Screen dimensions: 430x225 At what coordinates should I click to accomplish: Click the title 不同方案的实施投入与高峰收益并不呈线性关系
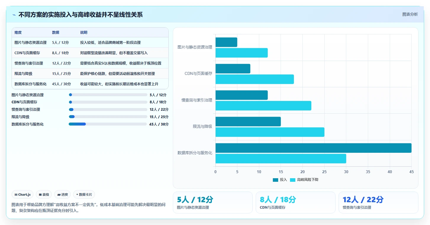click(x=80, y=15)
